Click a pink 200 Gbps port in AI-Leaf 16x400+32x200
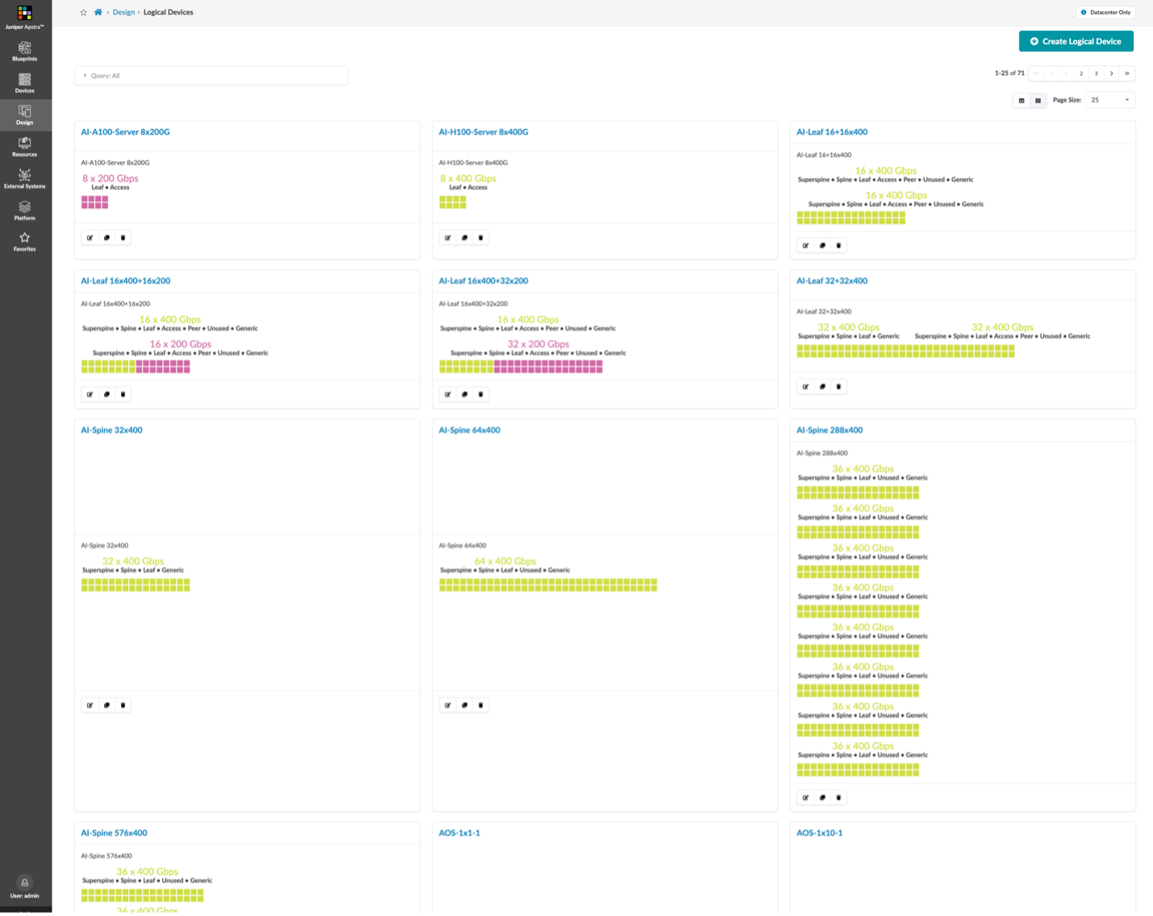This screenshot has width=1153, height=916. tap(548, 367)
